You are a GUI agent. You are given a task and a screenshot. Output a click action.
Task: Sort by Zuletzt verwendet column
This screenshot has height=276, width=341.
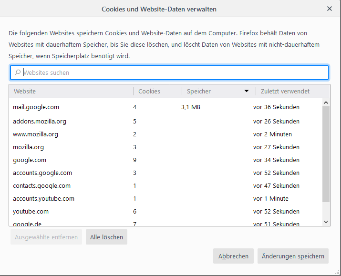click(x=285, y=91)
